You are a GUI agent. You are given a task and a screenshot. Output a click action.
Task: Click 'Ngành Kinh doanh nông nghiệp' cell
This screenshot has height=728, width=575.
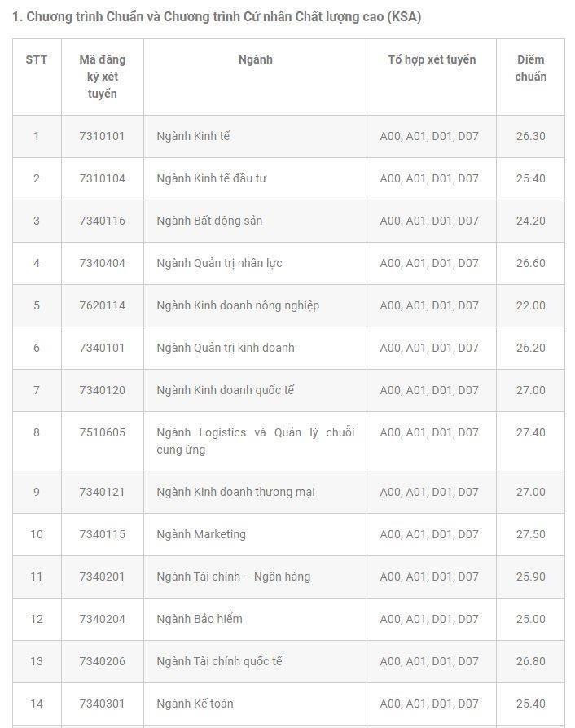(238, 305)
